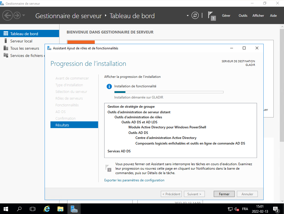This screenshot has width=284, height=214.
Task: Select the Avant de commencer wizard step
Action: 72,78
